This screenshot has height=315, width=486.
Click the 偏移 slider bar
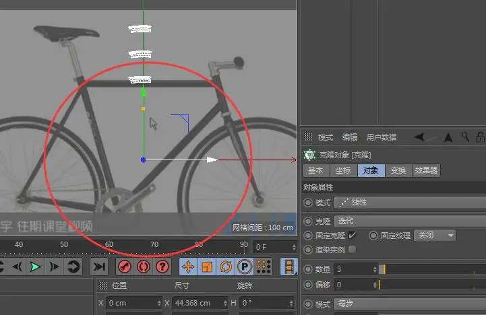click(432, 284)
